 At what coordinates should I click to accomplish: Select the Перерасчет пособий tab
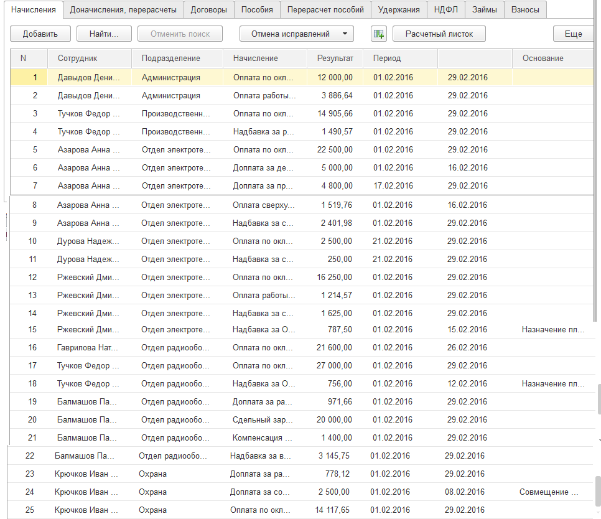[x=325, y=9]
